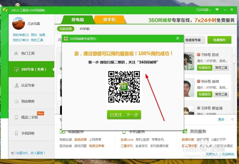Click 上网异常 service link
Screen dimensions: 239x164
(x=95, y=140)
